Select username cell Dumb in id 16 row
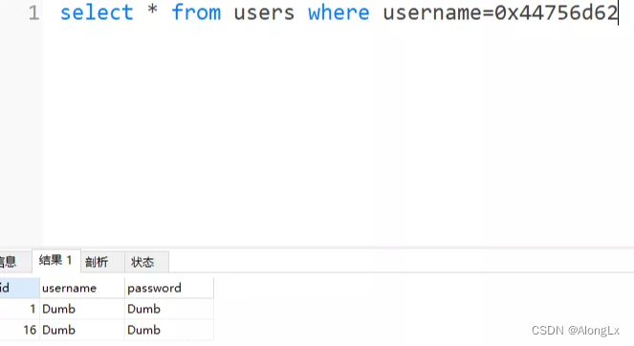 click(82, 330)
